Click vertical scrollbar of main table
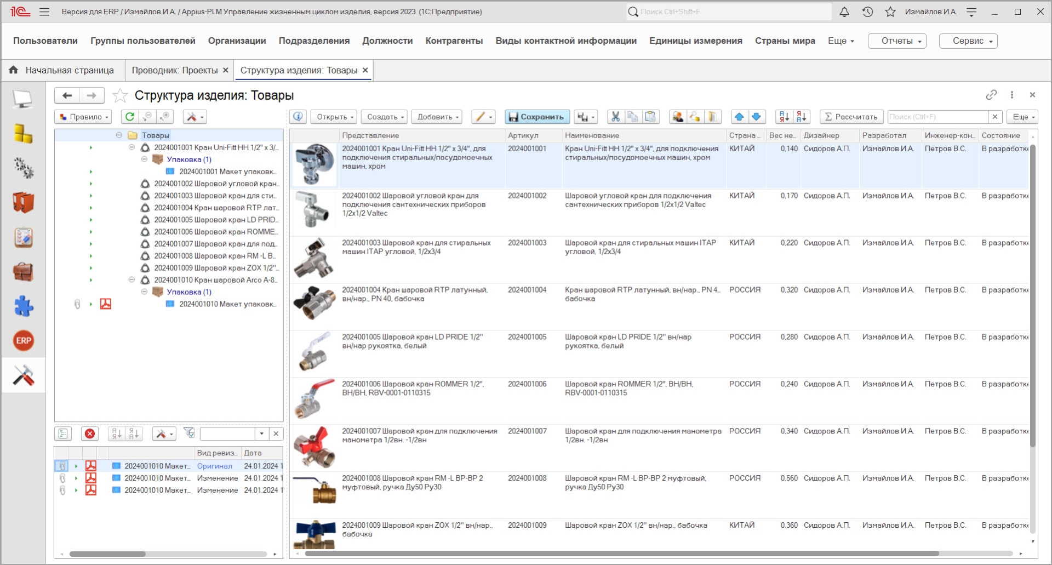This screenshot has width=1052, height=565. [1033, 296]
